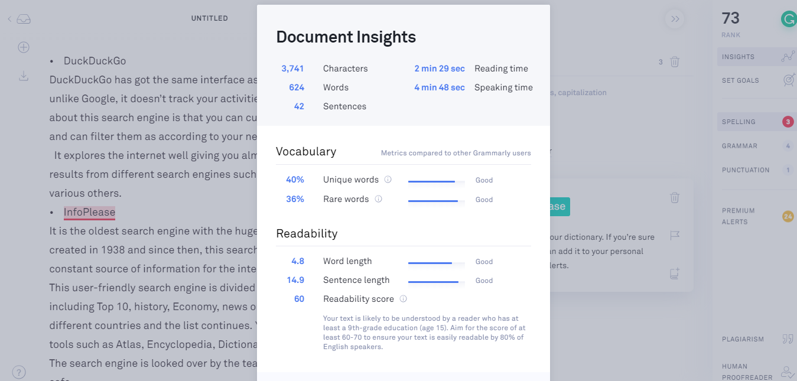The height and width of the screenshot is (381, 797).
Task: Click the Unique words progress bar
Action: tap(436, 181)
